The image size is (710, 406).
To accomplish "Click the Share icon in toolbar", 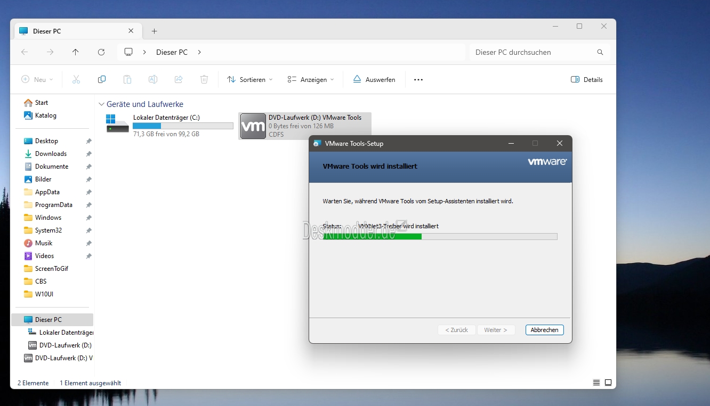I will pos(179,79).
